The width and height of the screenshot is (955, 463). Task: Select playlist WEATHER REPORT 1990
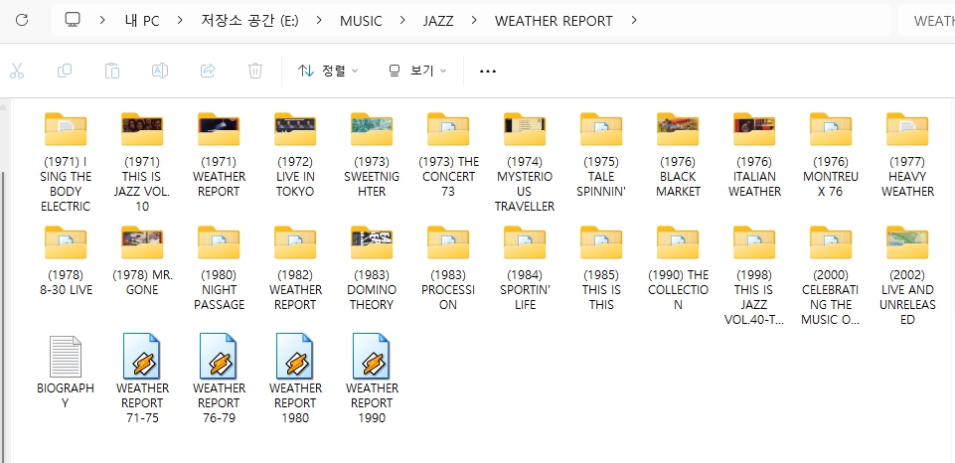(372, 379)
